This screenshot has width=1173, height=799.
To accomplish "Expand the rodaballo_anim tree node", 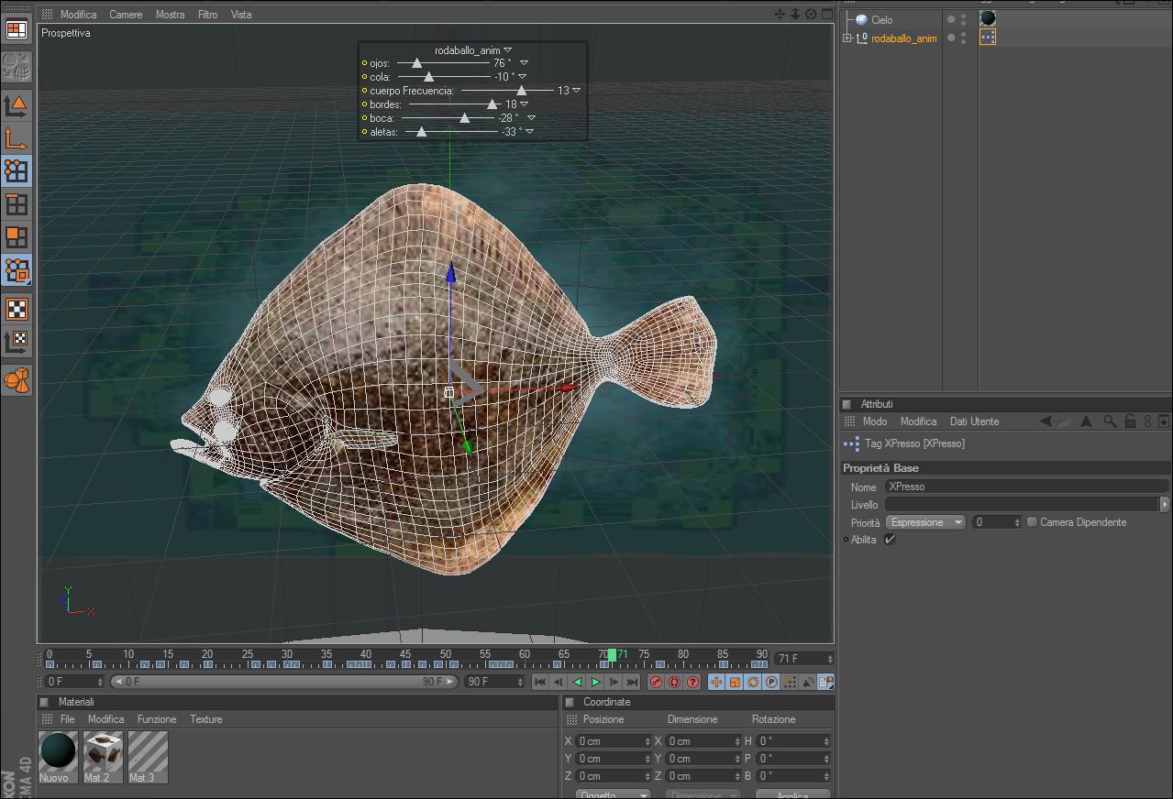I will [x=847, y=38].
